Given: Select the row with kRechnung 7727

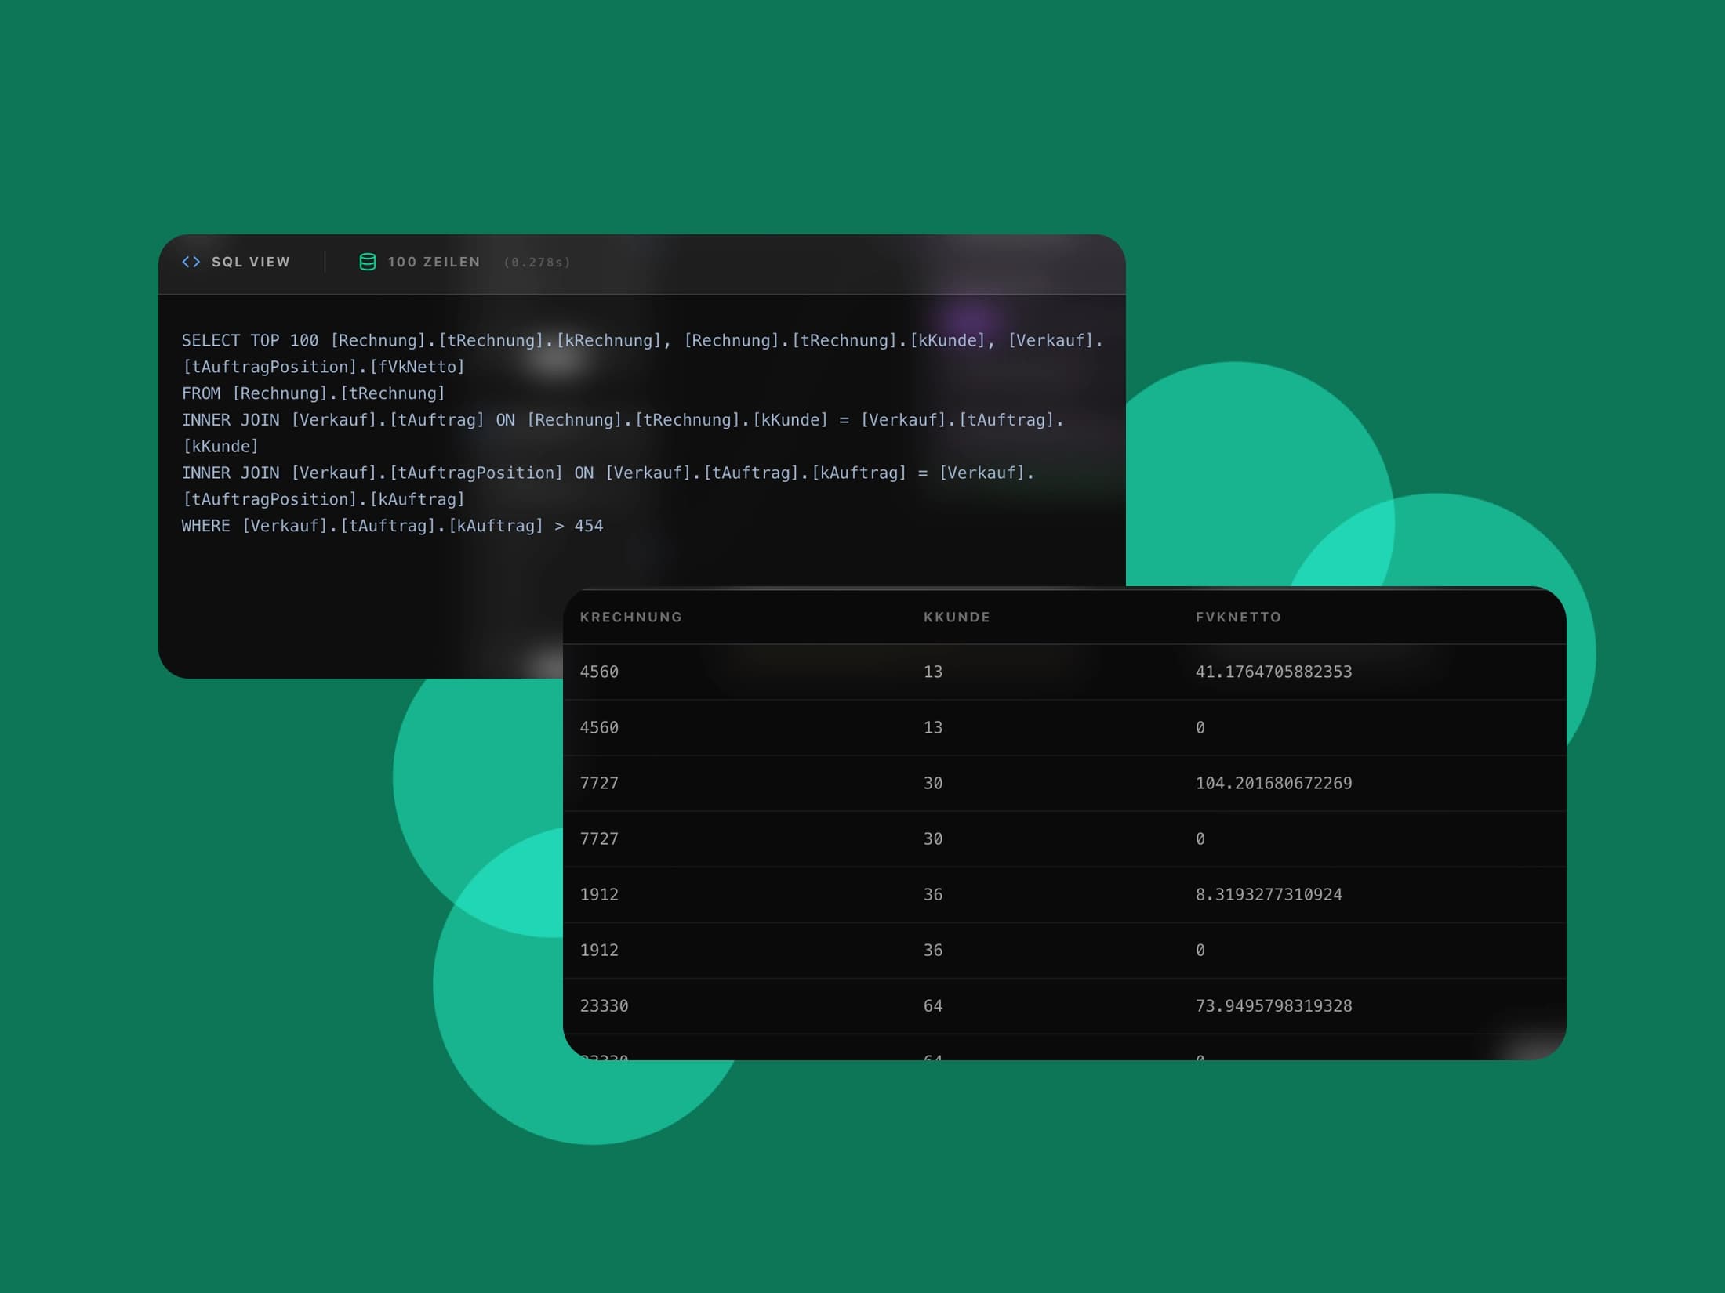Looking at the screenshot, I should pyautogui.click(x=598, y=783).
